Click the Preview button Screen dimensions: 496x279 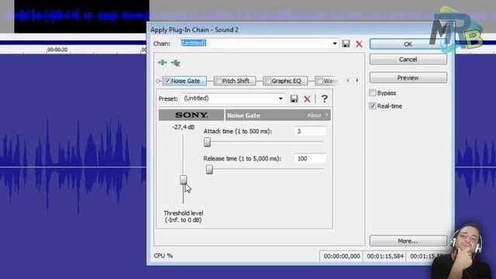click(x=408, y=77)
